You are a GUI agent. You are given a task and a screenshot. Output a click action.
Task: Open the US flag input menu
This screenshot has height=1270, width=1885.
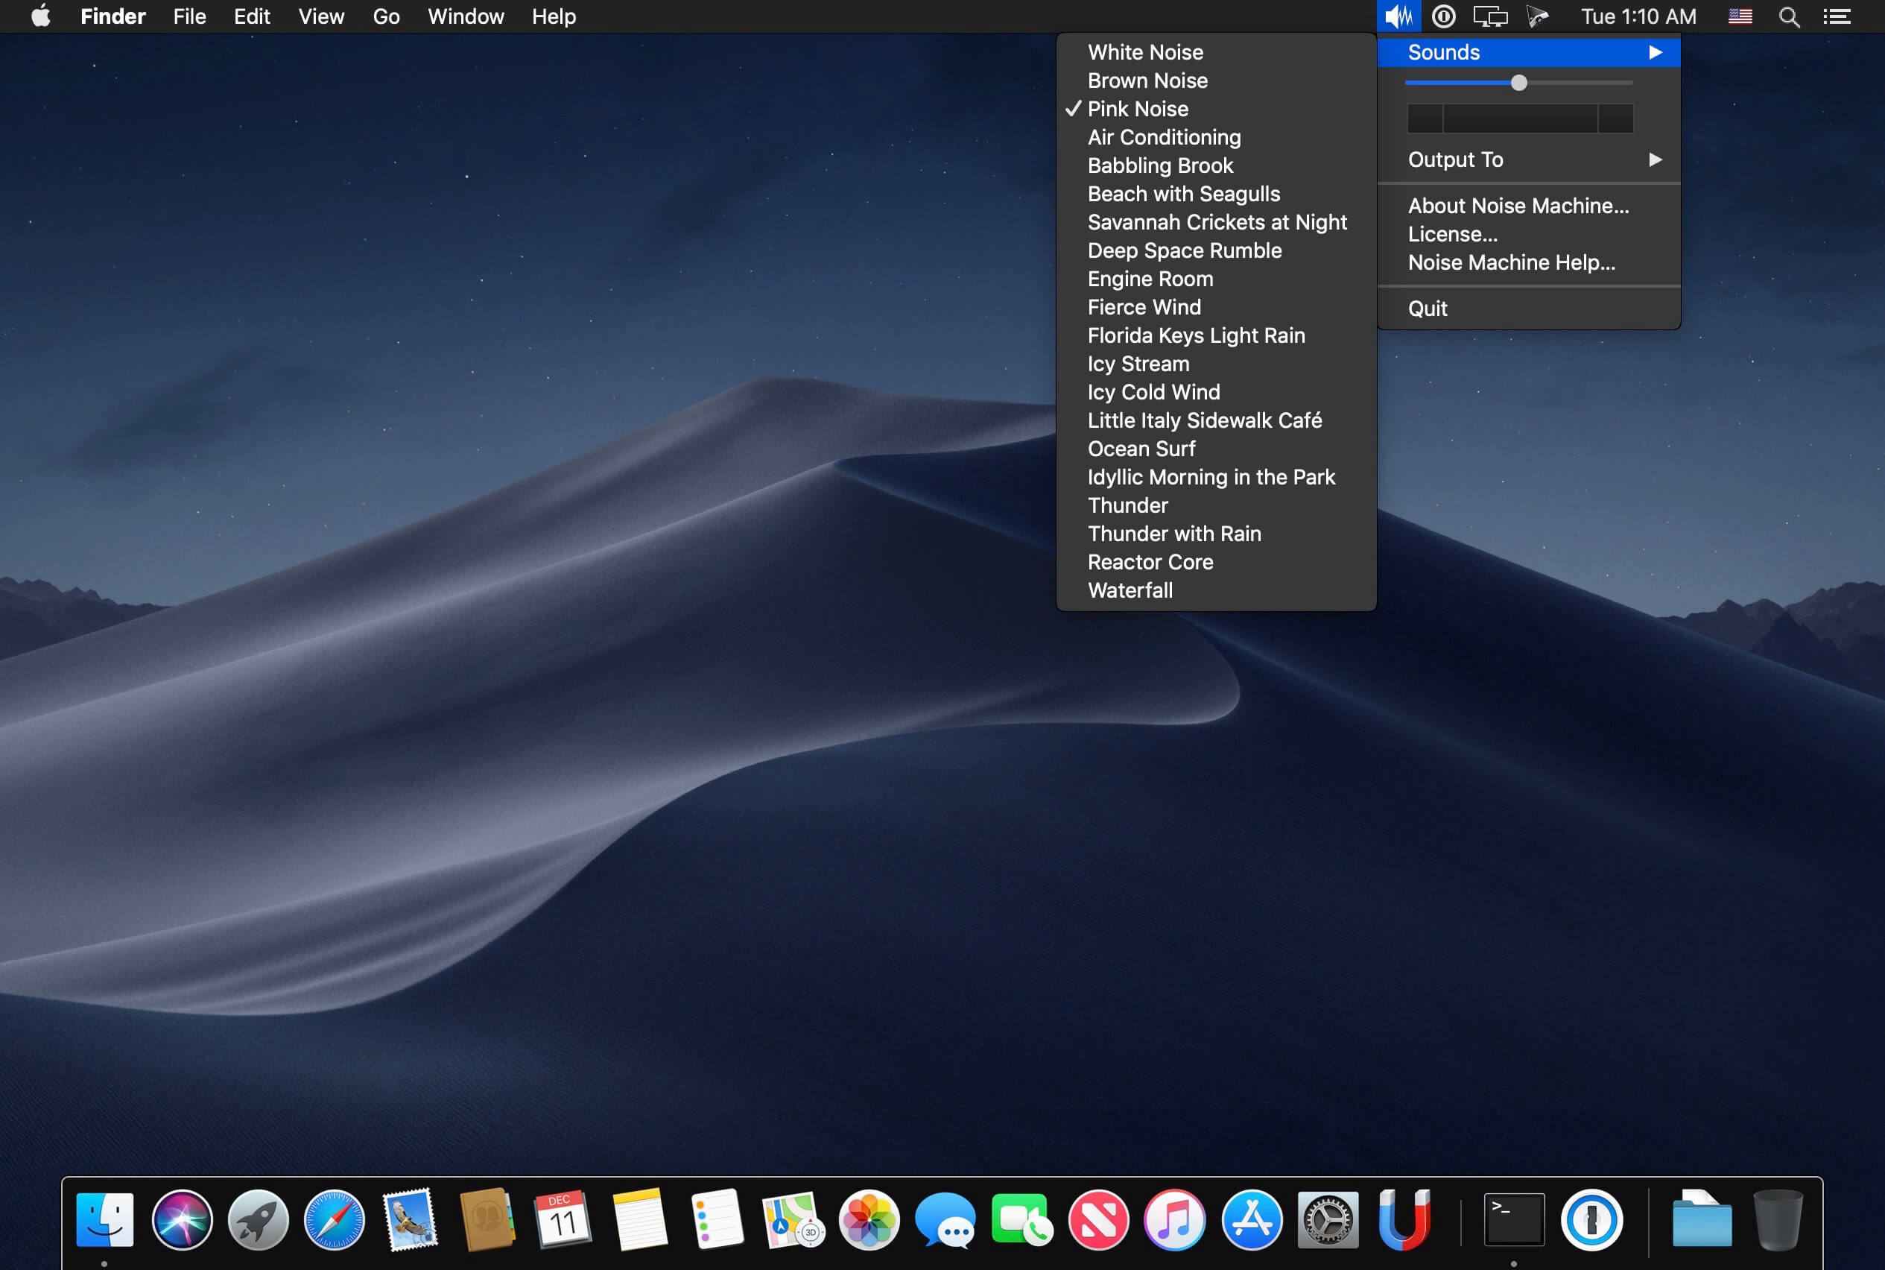(1740, 17)
